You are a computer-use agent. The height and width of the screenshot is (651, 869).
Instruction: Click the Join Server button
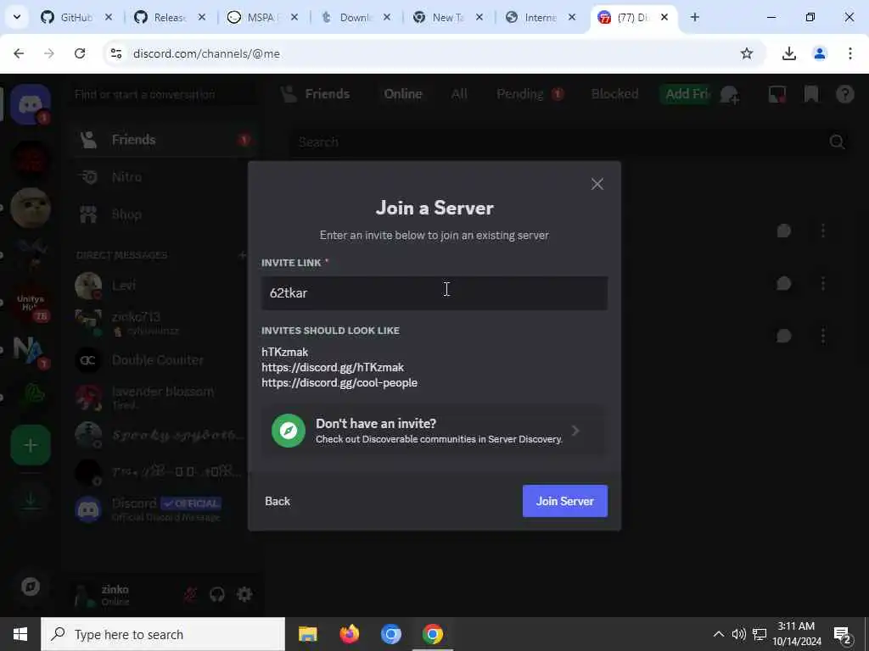[x=564, y=501]
